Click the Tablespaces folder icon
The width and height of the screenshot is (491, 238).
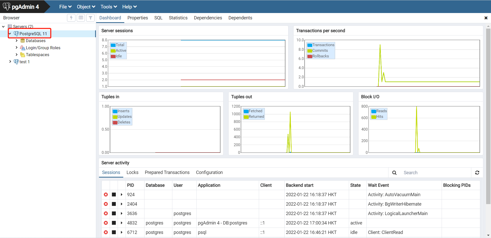[23, 55]
